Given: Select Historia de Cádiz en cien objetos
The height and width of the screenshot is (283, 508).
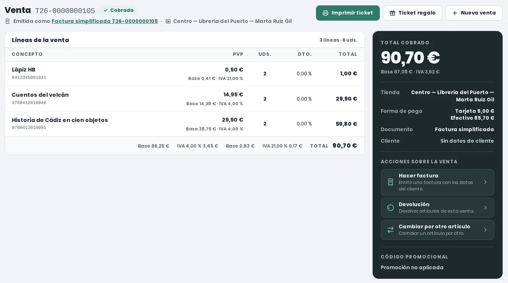Looking at the screenshot, I should 60,120.
